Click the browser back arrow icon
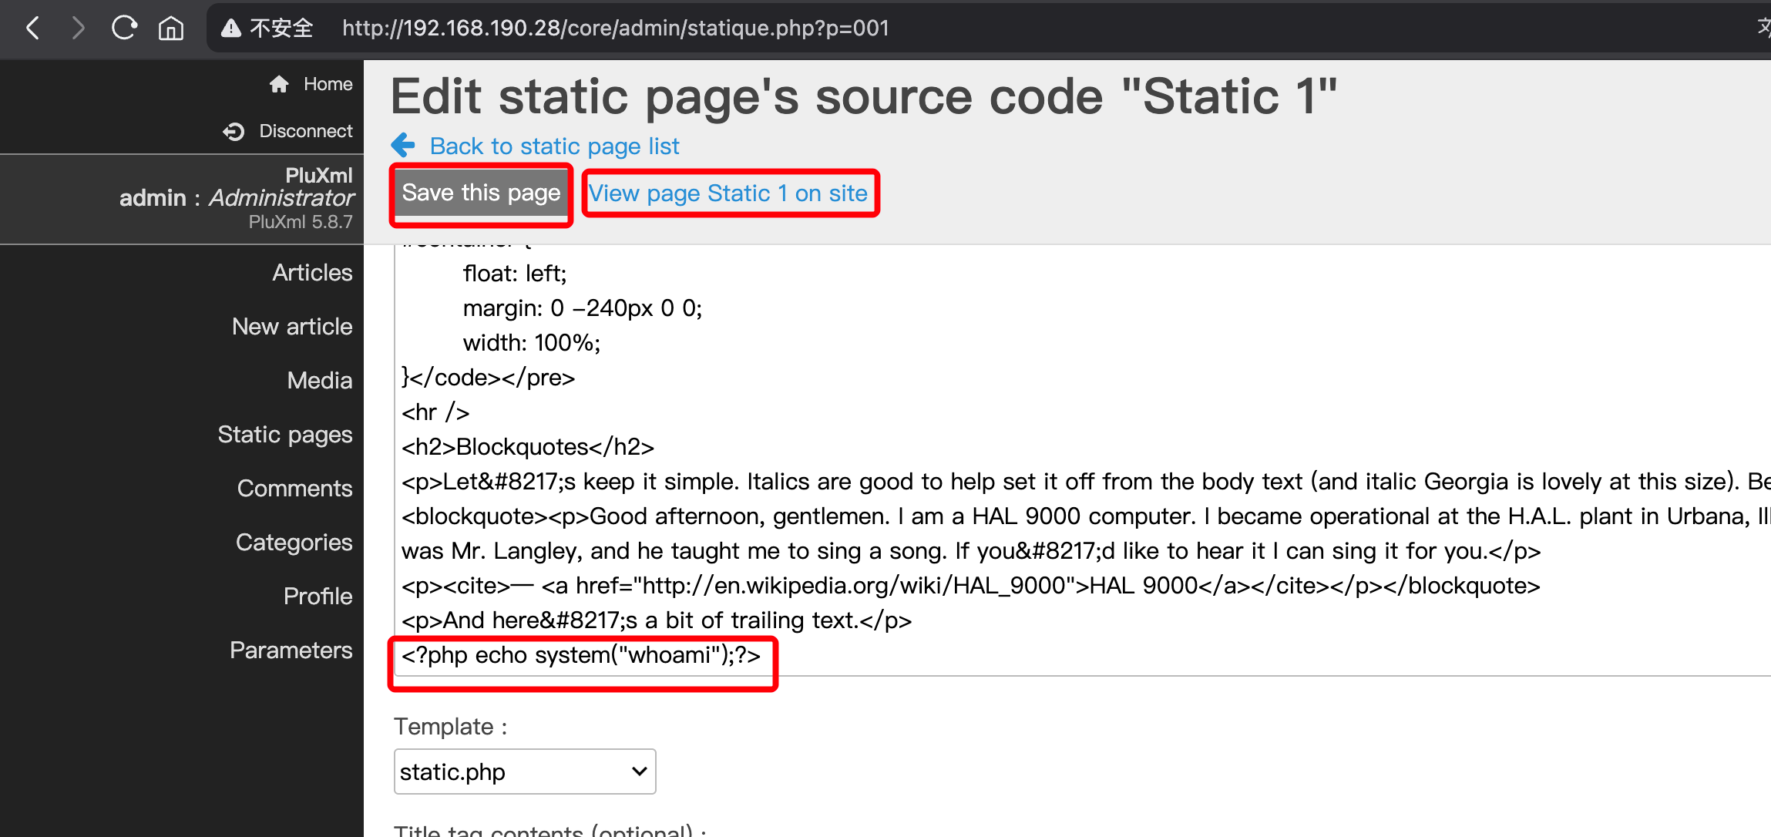The width and height of the screenshot is (1771, 837). point(32,29)
